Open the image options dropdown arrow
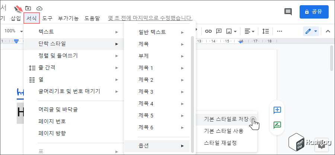335x155 pixels. pyautogui.click(x=235, y=32)
